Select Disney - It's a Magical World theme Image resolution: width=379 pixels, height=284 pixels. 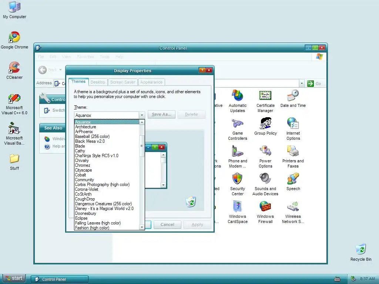click(x=107, y=209)
